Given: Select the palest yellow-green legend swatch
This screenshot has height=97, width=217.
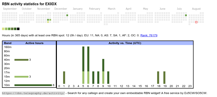Looking at the screenshot, I should click(3, 29).
